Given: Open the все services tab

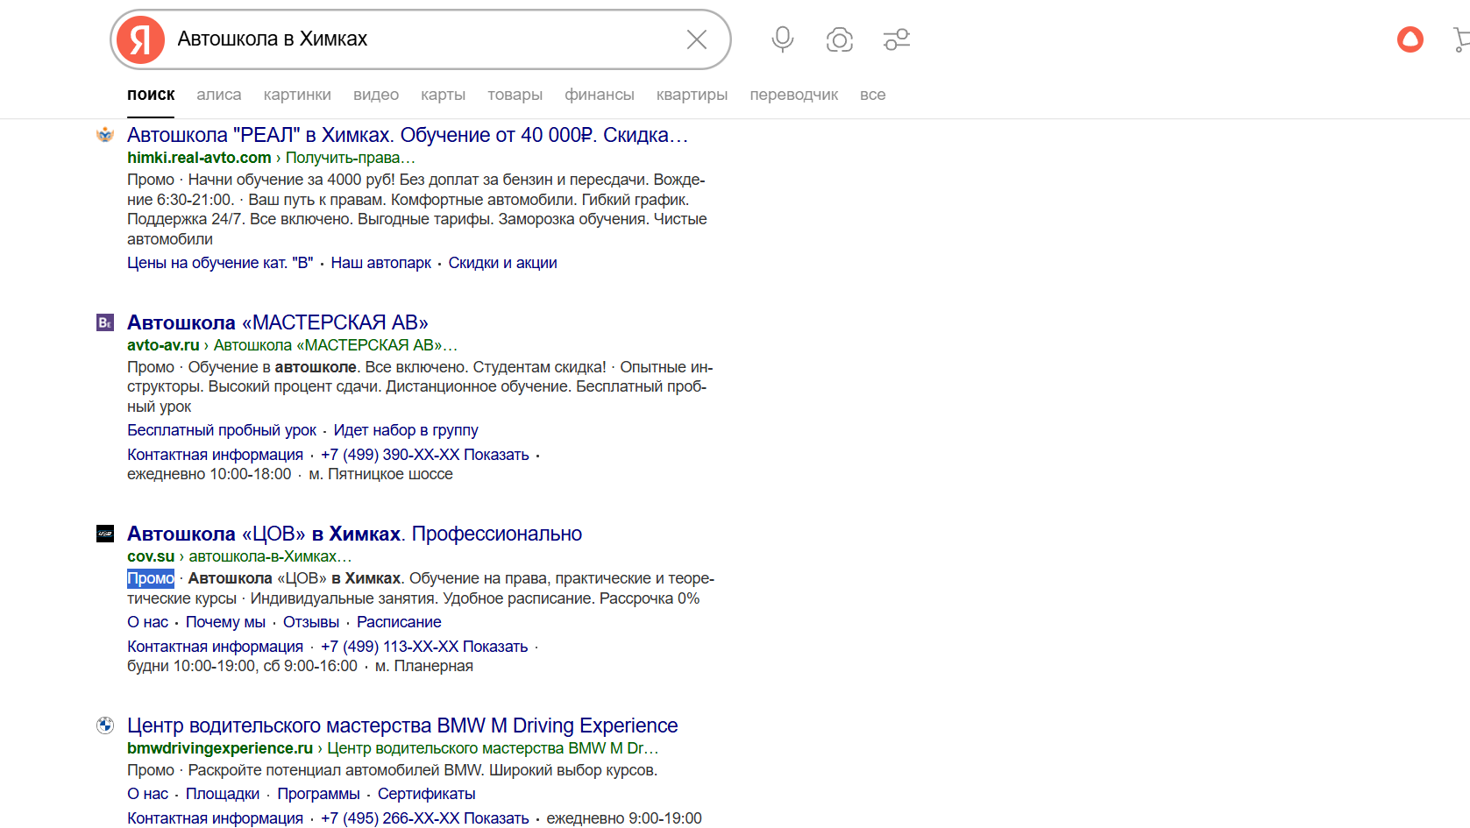Looking at the screenshot, I should point(873,95).
